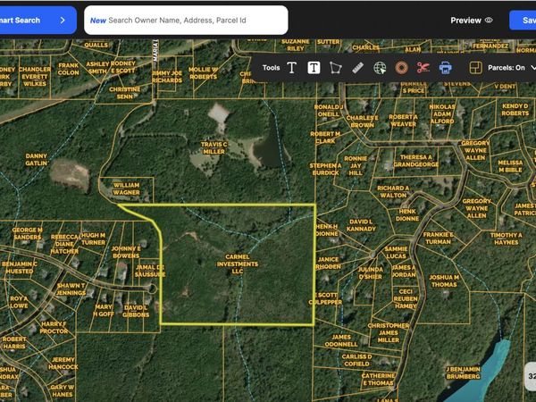Select the William Wagner parcel
The height and width of the screenshot is (402, 536).
click(126, 188)
